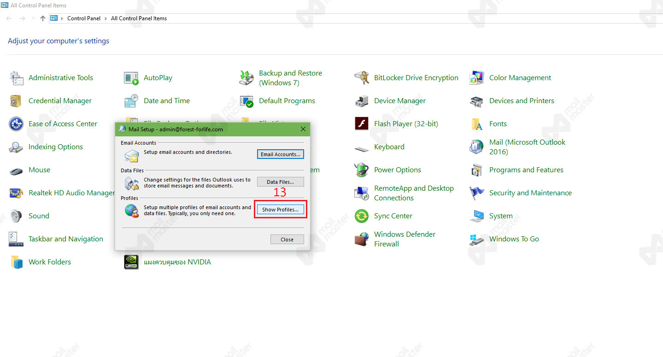
Task: Expand chevron after Control Panel breadcrumb
Action: tap(106, 18)
